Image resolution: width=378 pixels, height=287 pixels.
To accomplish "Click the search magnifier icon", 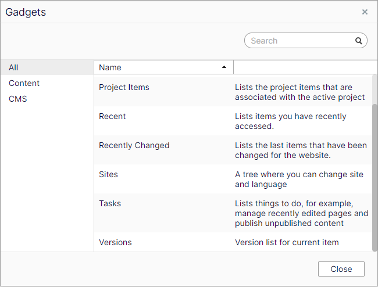I will tap(359, 41).
